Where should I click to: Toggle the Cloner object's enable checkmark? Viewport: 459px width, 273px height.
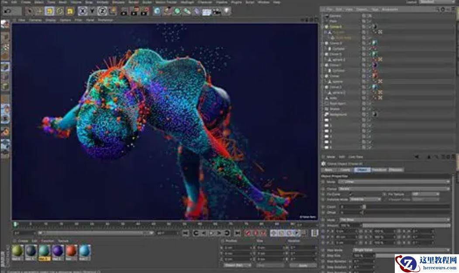pyautogui.click(x=370, y=76)
